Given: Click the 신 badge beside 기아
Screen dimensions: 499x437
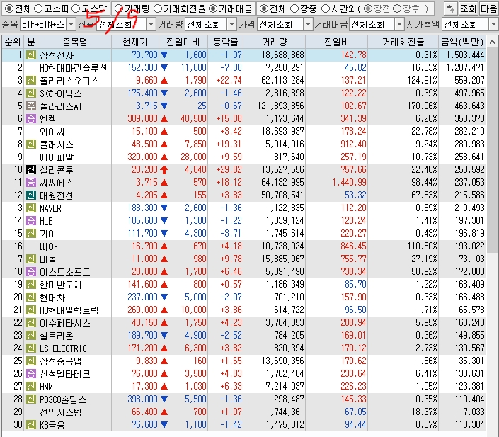Looking at the screenshot, I should [31, 233].
